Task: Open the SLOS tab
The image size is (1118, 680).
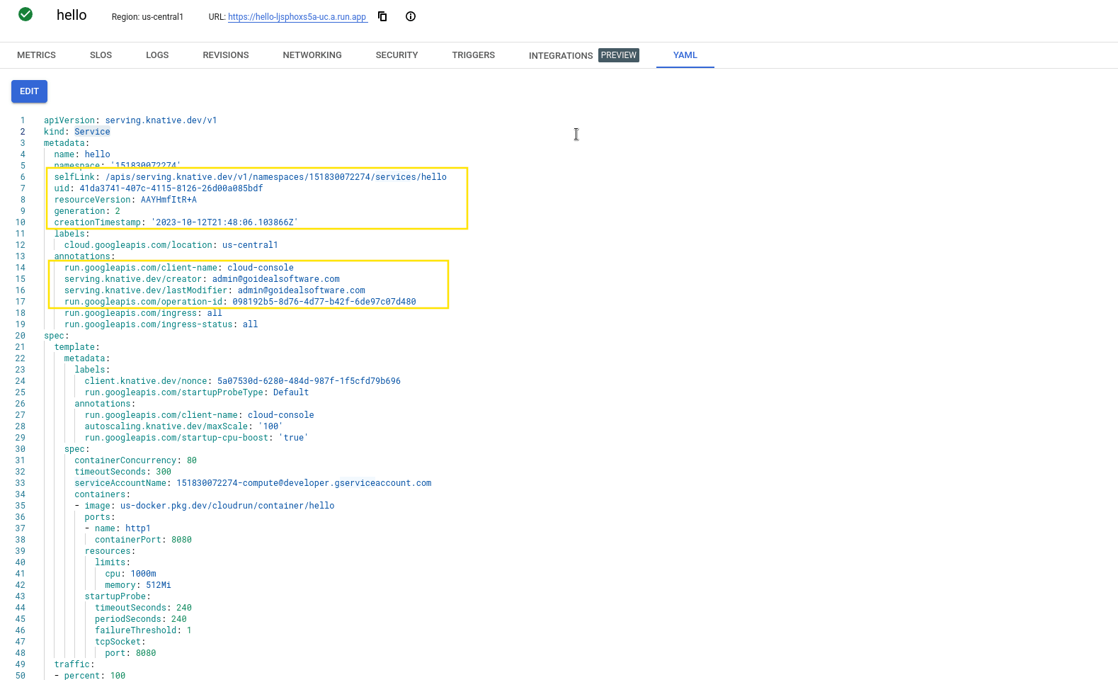Action: pyautogui.click(x=101, y=55)
